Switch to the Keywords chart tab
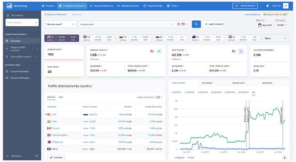 coord(207,83)
